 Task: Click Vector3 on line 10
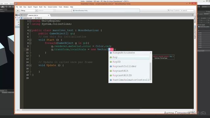(103, 49)
